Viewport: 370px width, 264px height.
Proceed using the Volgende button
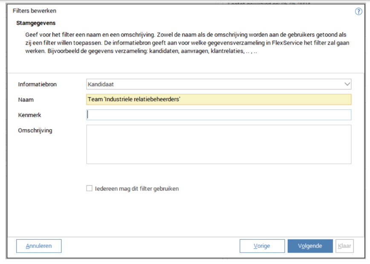[x=310, y=246]
